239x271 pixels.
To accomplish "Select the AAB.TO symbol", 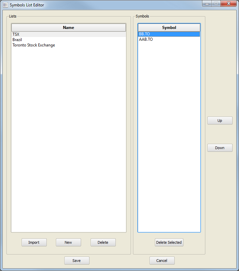I will [146, 39].
